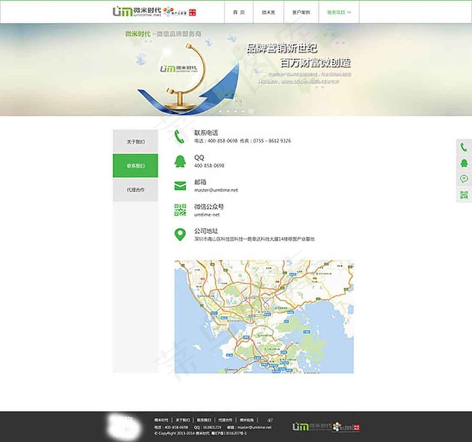Viewport: 472px width, 442px height.
Task: Select the last banner carousel dot
Action: (x=251, y=111)
